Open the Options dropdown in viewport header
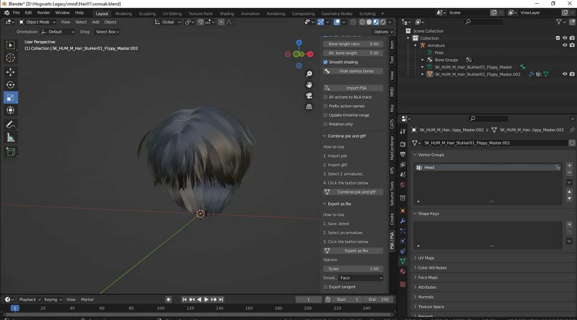577x320 pixels. pyautogui.click(x=383, y=32)
